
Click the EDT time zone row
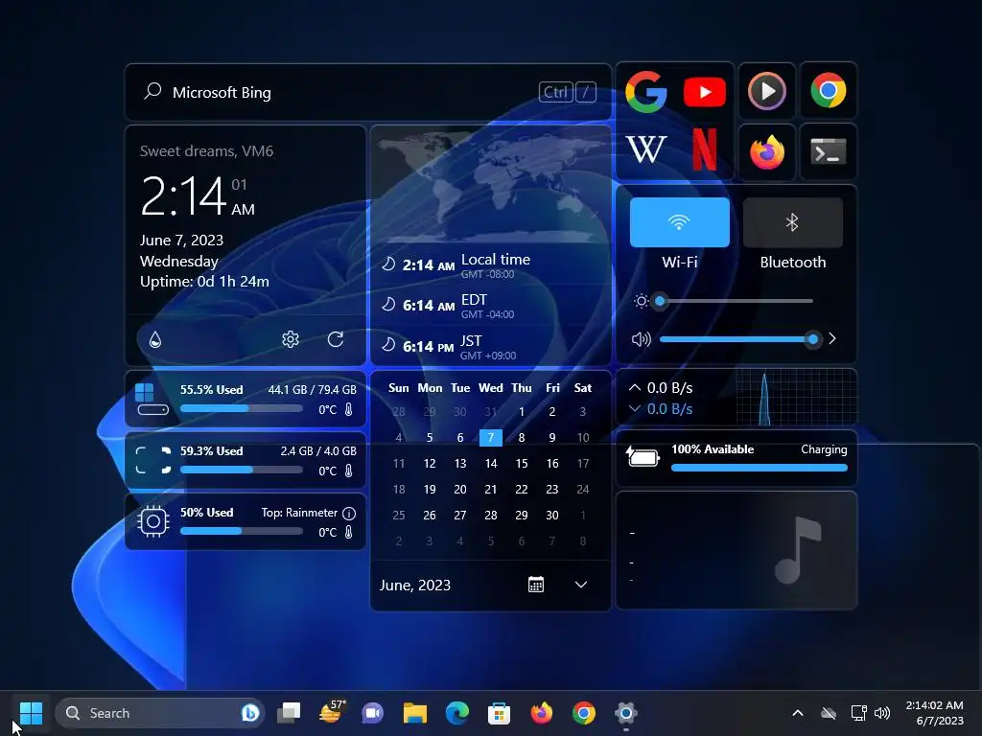point(490,306)
